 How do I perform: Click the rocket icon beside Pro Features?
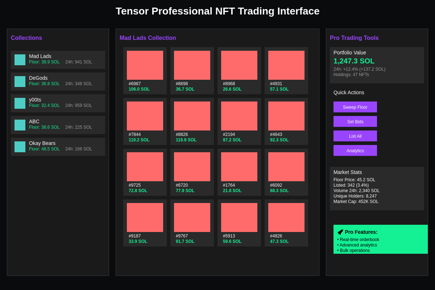coord(340,232)
